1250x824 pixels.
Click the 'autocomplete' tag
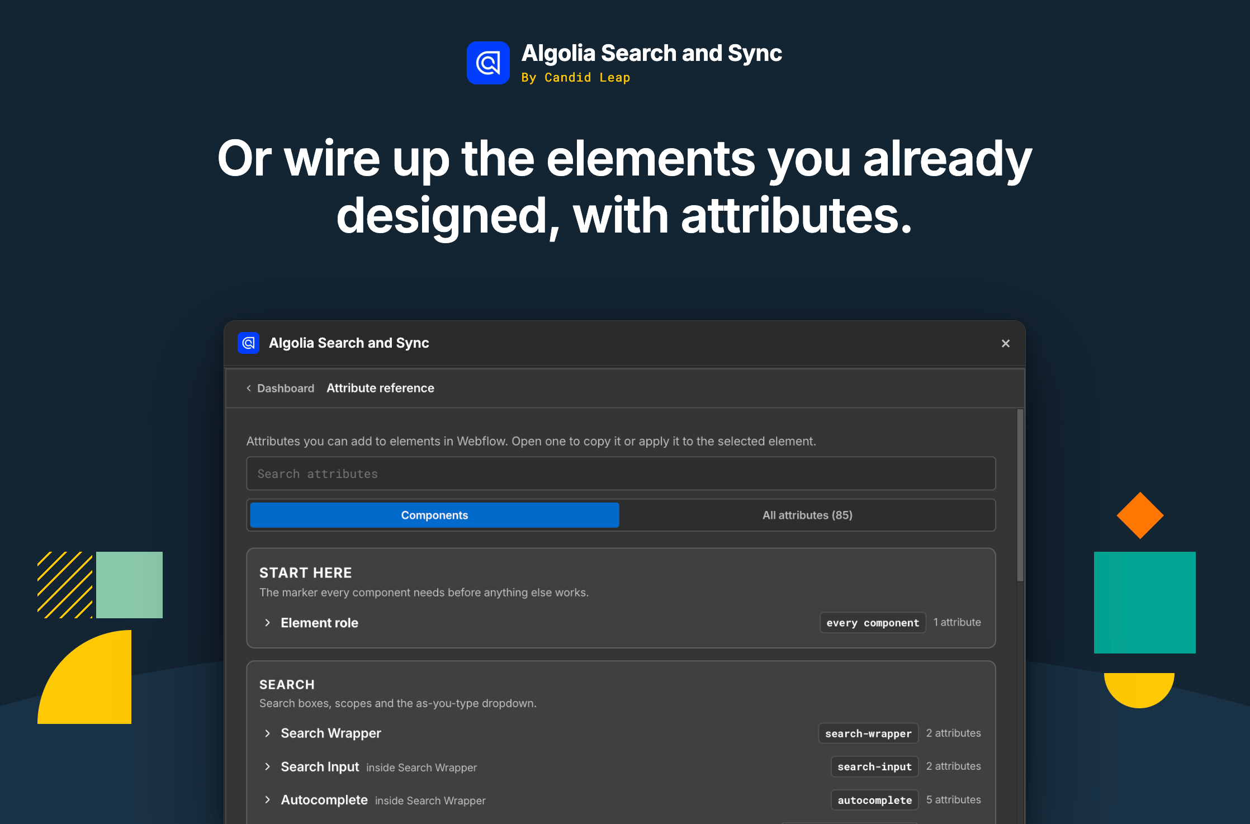pos(874,800)
